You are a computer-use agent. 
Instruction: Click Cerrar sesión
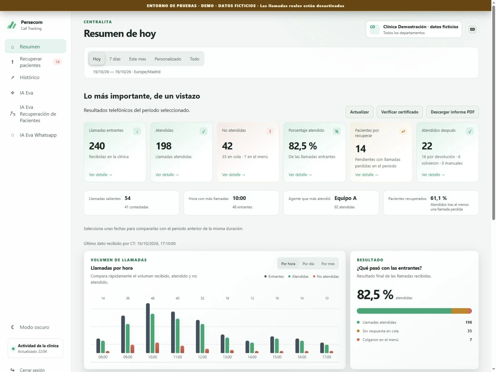[x=32, y=370]
